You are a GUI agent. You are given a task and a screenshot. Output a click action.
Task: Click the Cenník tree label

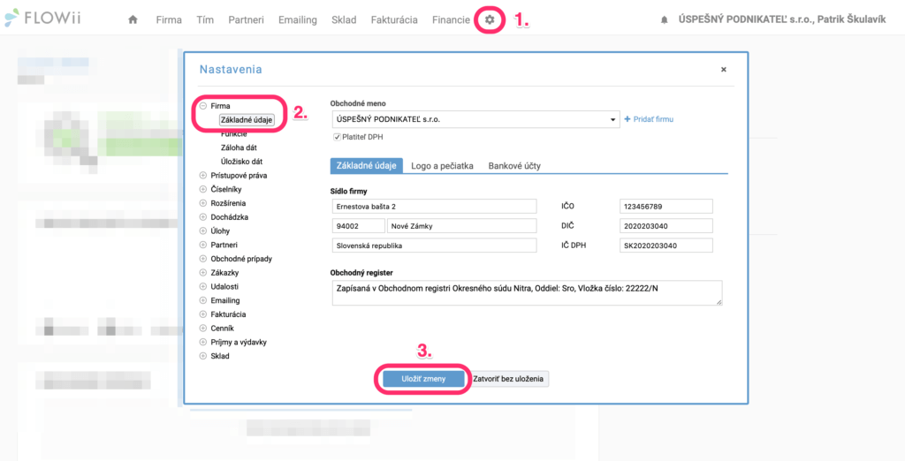click(x=222, y=329)
